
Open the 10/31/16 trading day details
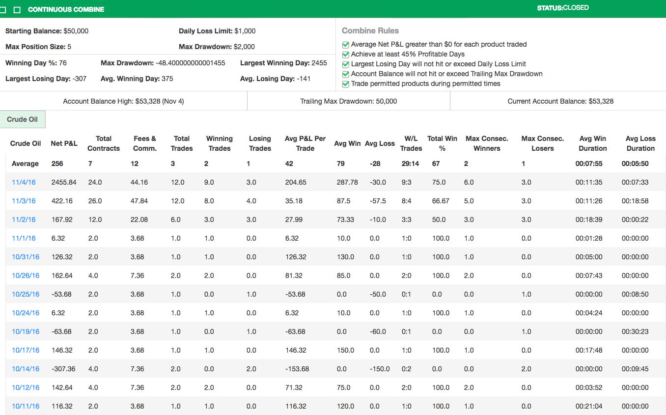click(26, 257)
